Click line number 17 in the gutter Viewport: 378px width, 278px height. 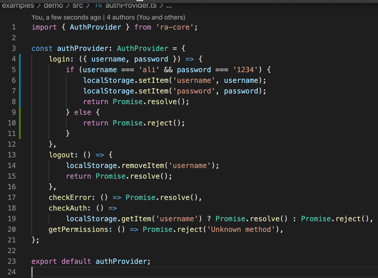12,198
